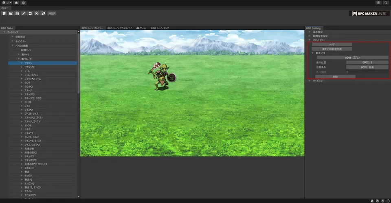Click the cloud icon in top bar
Image resolution: width=391 pixels, height=203 pixels.
[16, 2]
